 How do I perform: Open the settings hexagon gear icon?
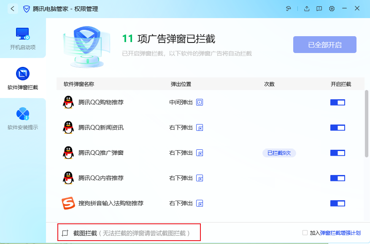click(x=332, y=9)
